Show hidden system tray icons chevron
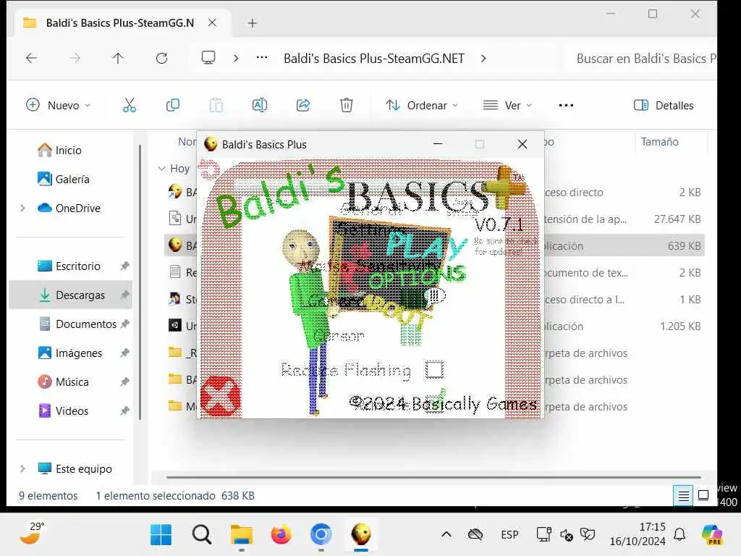Screen dimensions: 741x556 pyautogui.click(x=446, y=535)
